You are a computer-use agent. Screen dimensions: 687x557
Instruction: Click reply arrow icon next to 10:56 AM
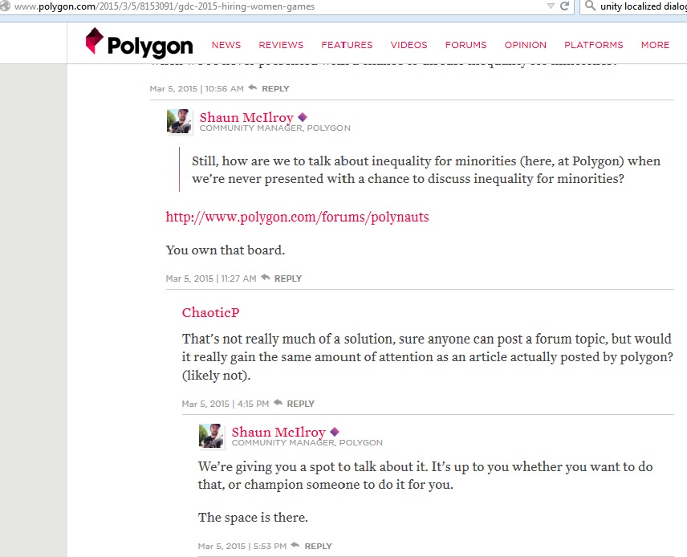pos(252,87)
